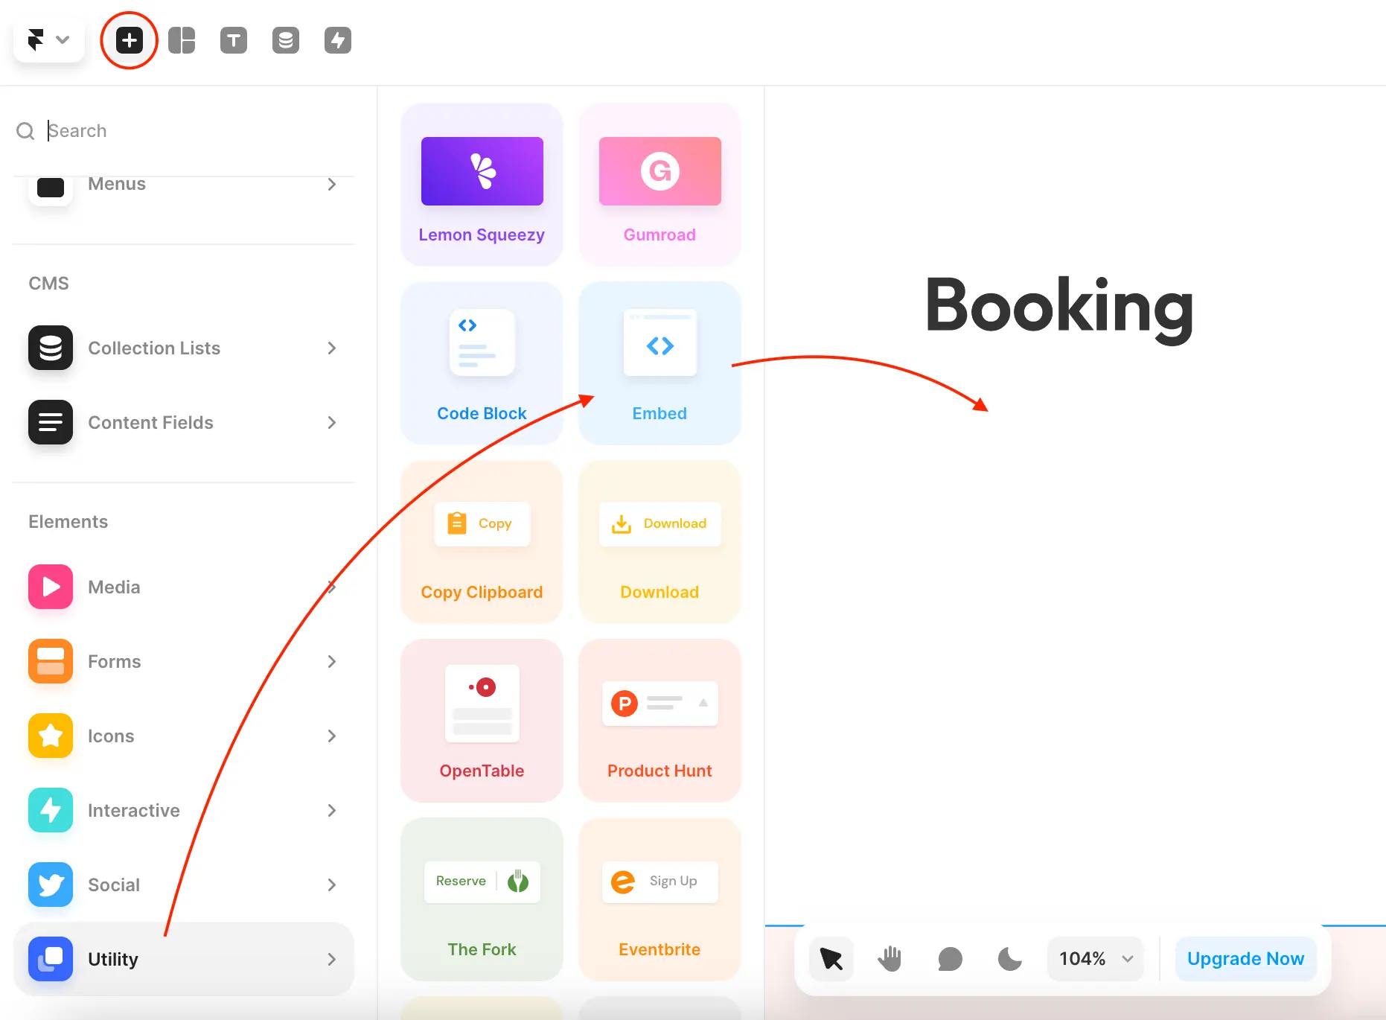
Task: Click the pink Media play icon
Action: [x=51, y=587]
